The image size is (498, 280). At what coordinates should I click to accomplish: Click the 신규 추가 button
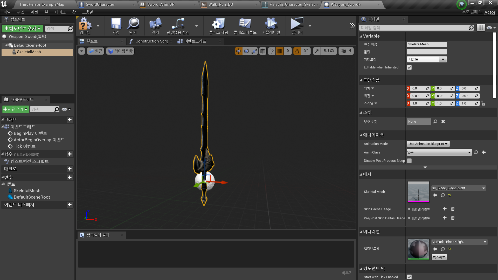(x=15, y=109)
